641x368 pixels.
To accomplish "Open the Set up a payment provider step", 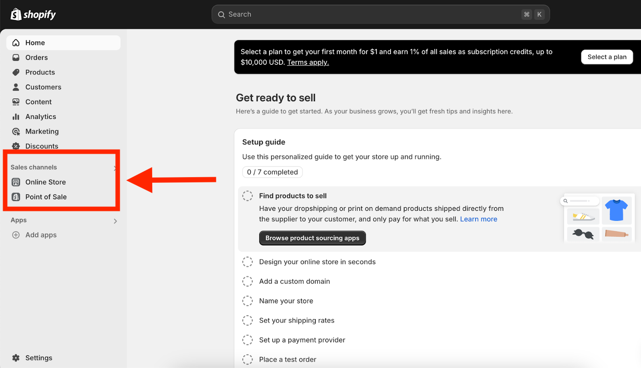I will [x=302, y=340].
